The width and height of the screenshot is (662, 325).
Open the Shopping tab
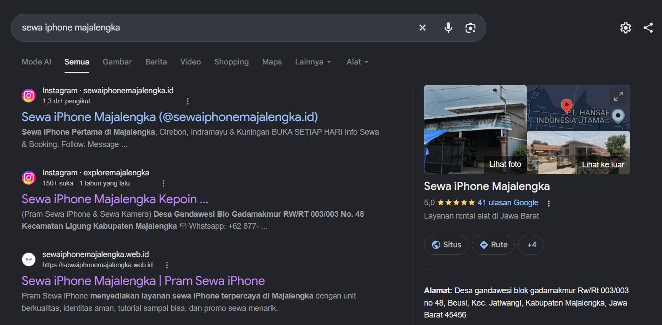[231, 62]
